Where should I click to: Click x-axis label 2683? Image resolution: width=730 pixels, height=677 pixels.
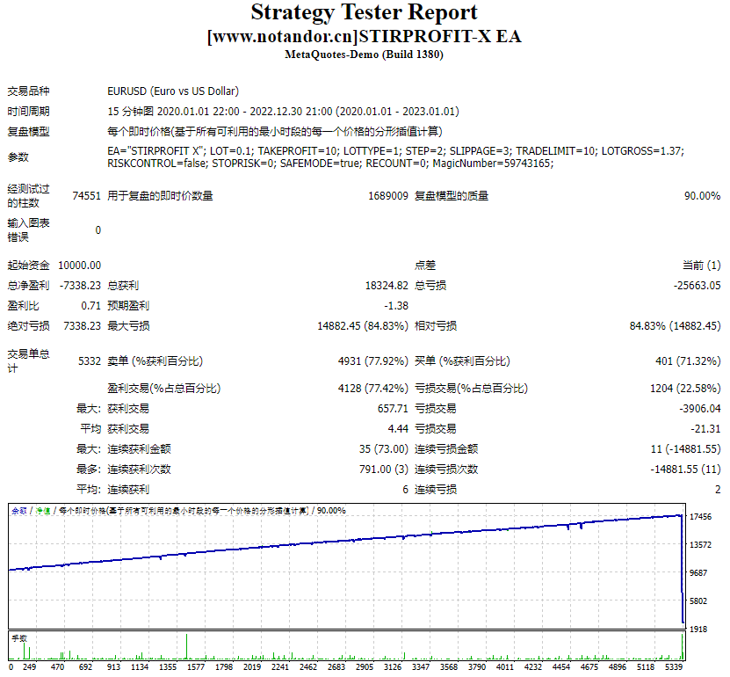pos(336,666)
